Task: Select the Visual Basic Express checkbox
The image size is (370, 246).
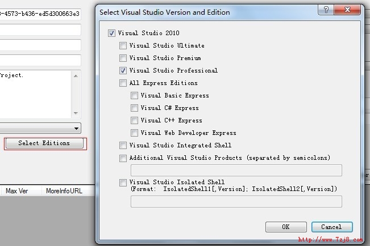Action: [134, 96]
